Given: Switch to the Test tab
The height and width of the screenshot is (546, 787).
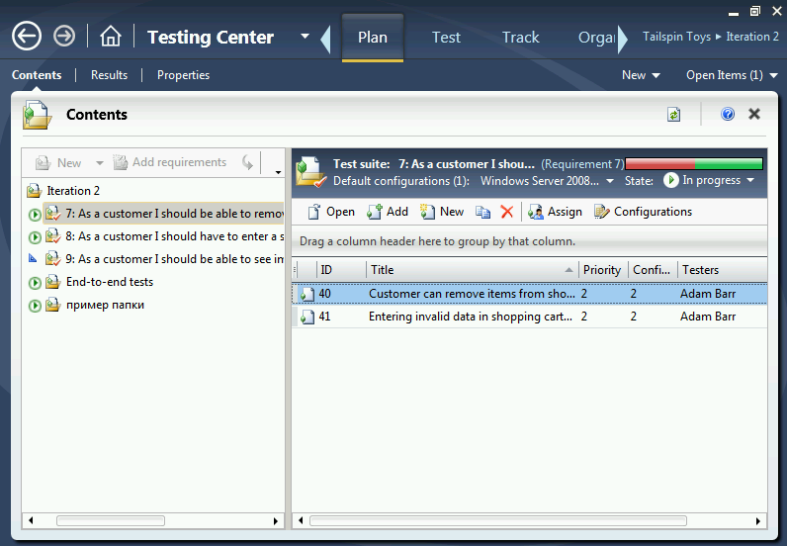Looking at the screenshot, I should [446, 38].
